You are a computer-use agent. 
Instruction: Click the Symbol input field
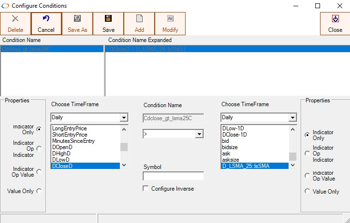(173, 176)
